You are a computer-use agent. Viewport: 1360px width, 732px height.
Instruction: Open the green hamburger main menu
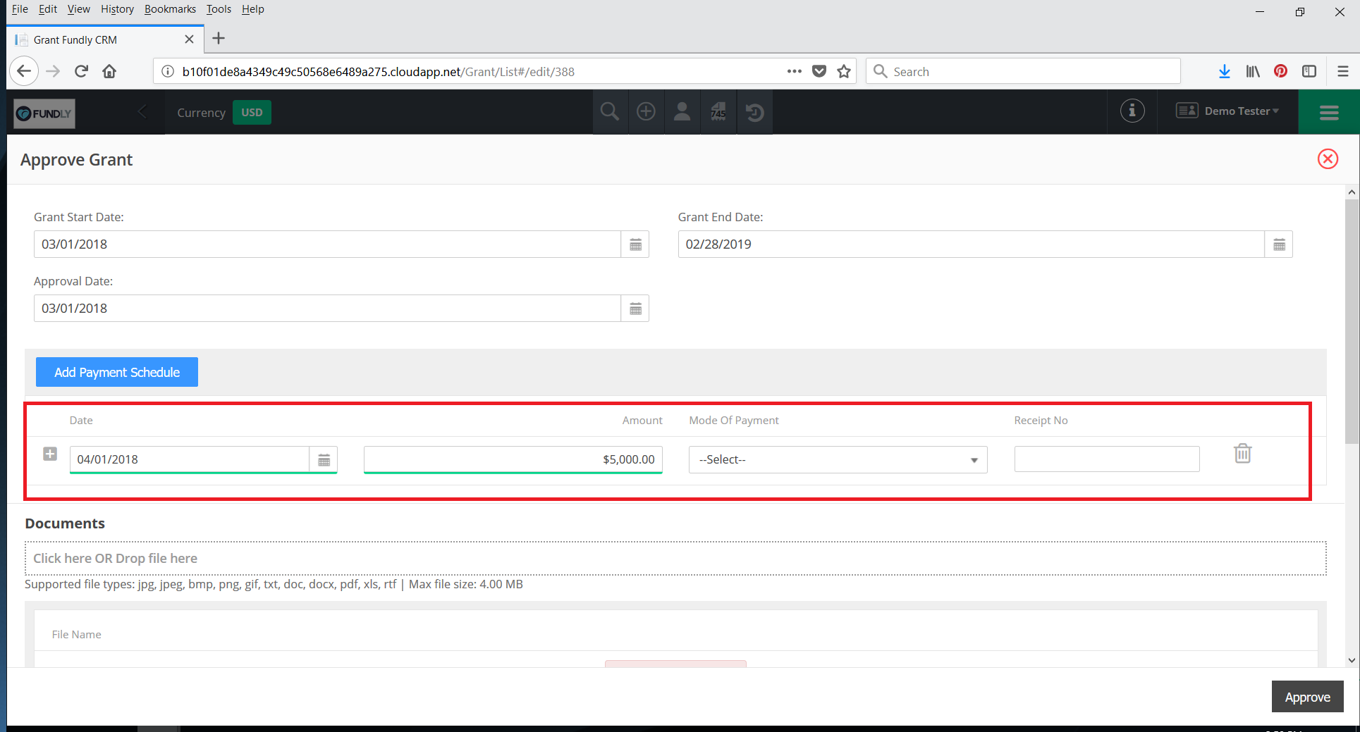pos(1328,112)
